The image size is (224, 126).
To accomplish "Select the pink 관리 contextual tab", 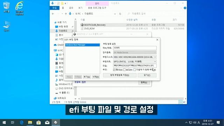I will coord(97,3).
